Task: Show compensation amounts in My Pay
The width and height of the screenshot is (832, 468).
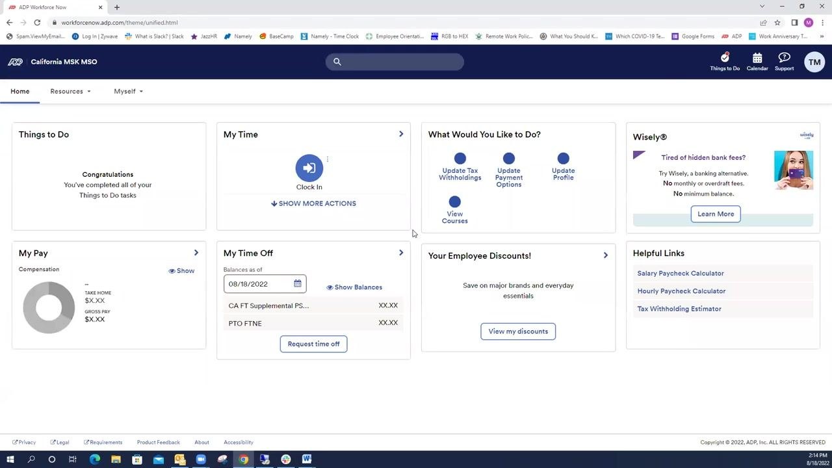Action: click(x=181, y=271)
